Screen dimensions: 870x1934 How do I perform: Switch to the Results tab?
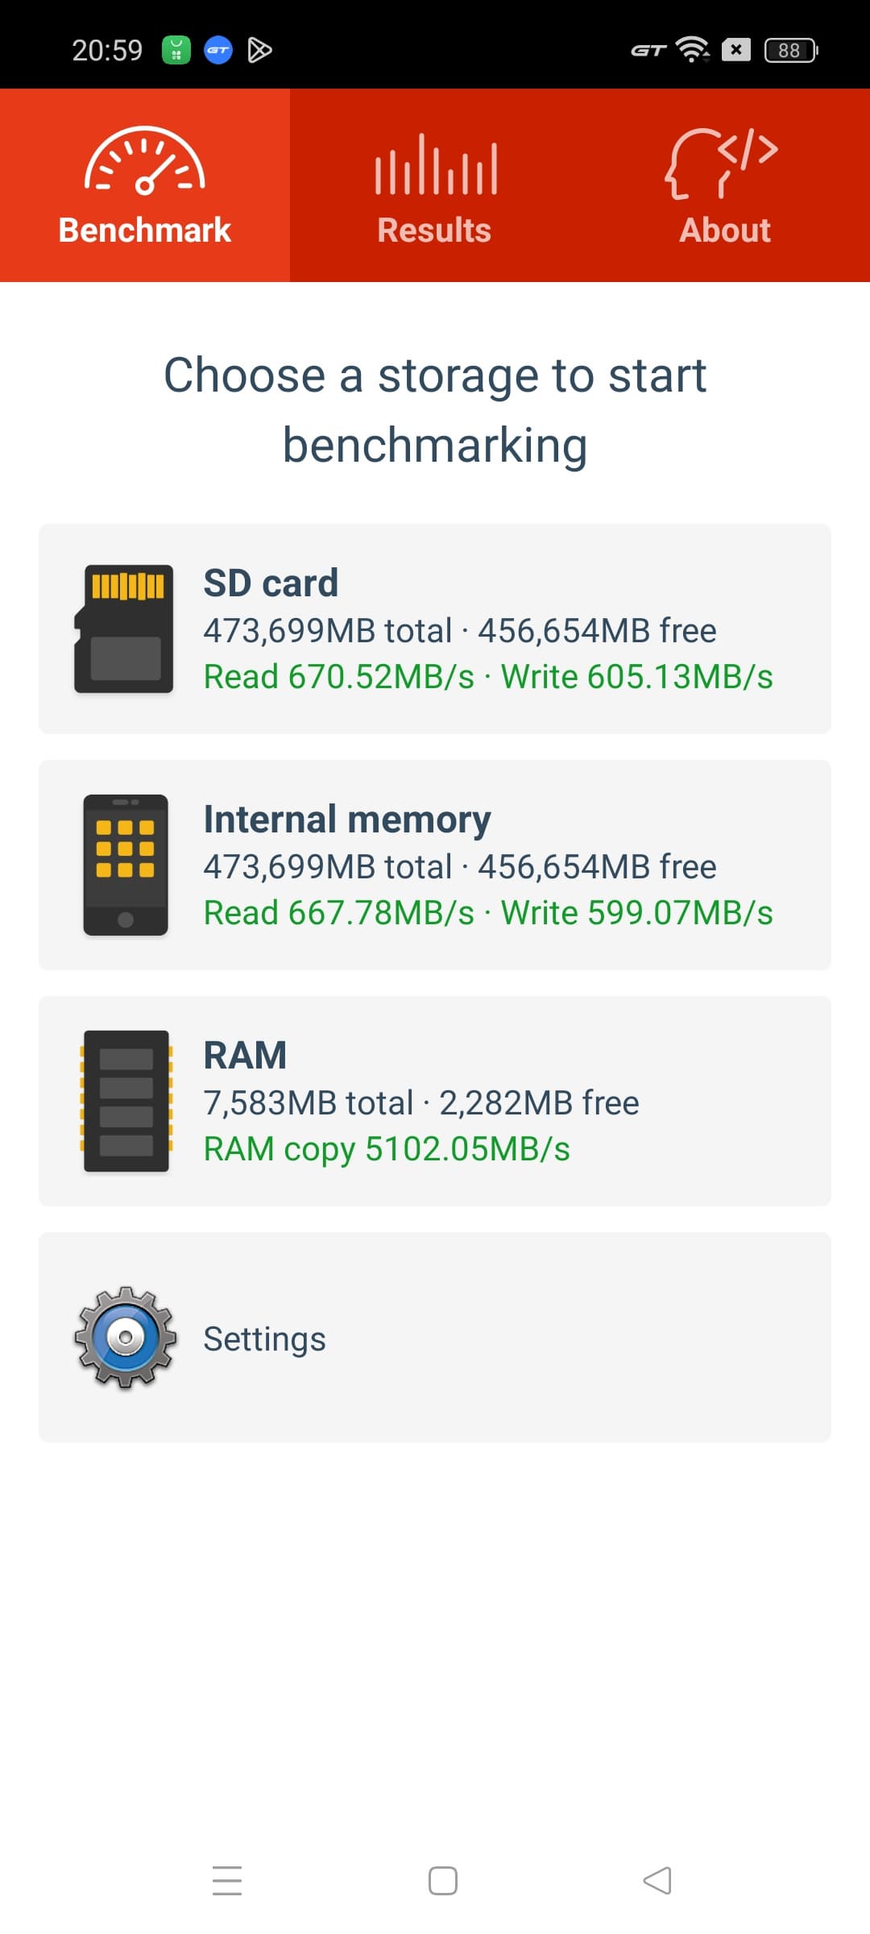[x=435, y=230]
